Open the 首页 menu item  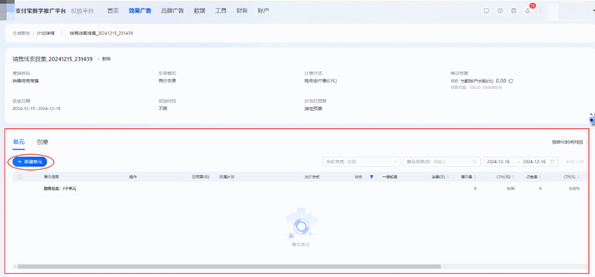(x=113, y=11)
